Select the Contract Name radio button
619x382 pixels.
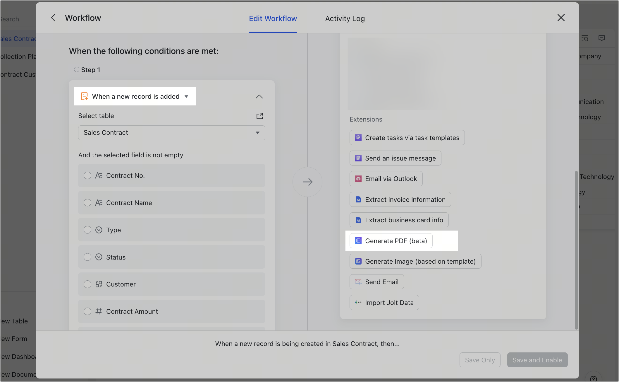87,203
